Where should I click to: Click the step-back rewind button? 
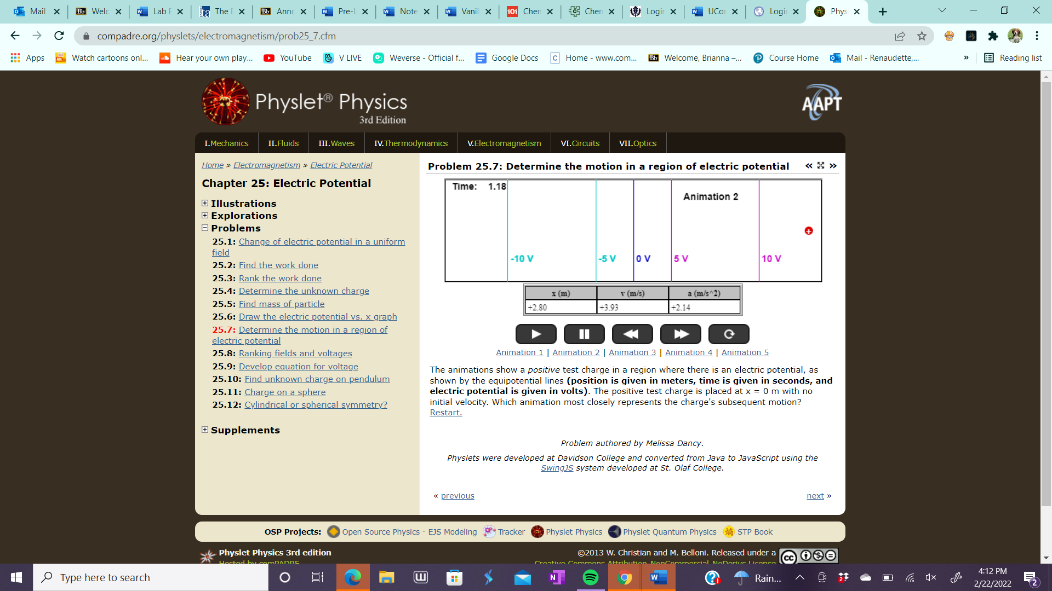pyautogui.click(x=632, y=334)
